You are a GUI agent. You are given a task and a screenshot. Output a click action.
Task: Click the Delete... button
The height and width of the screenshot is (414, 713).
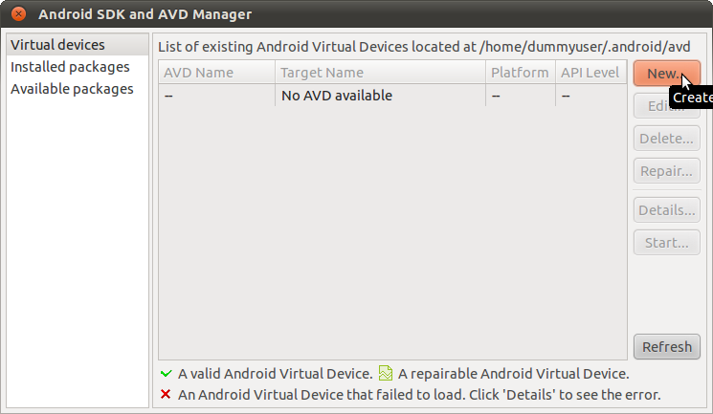667,138
